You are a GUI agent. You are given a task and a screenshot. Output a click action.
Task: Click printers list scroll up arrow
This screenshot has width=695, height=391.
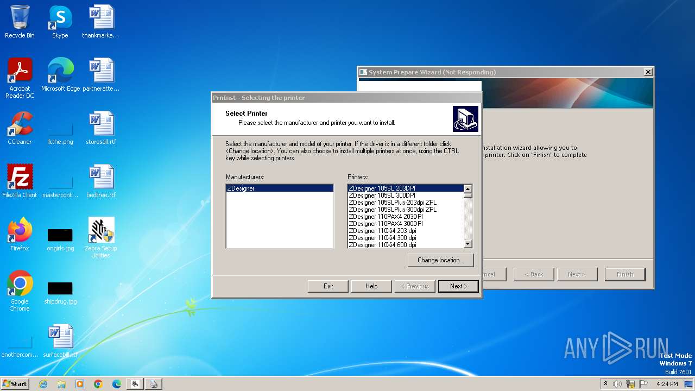click(x=467, y=188)
